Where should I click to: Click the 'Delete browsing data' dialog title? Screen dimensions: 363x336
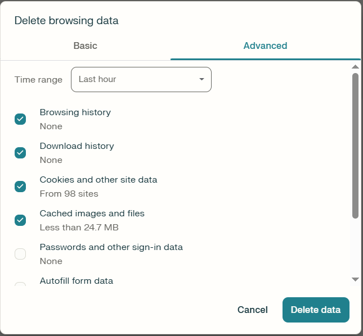(66, 21)
